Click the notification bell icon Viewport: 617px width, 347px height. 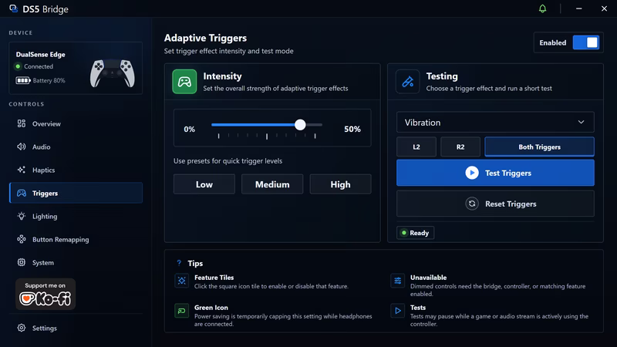(542, 8)
